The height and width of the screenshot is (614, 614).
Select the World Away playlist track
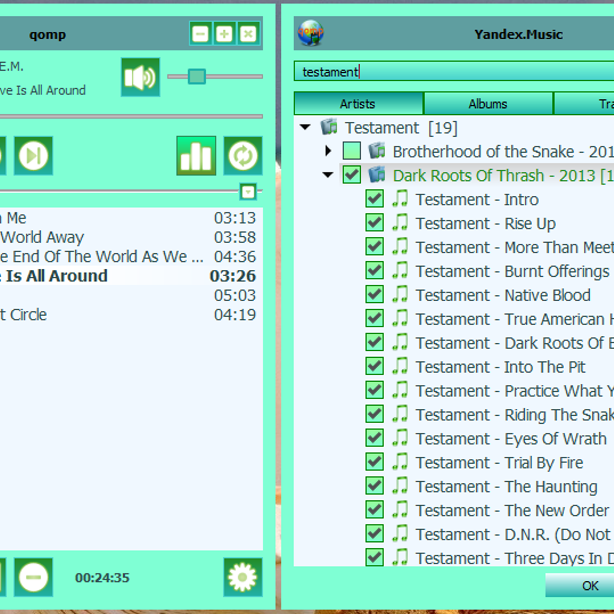(x=131, y=237)
